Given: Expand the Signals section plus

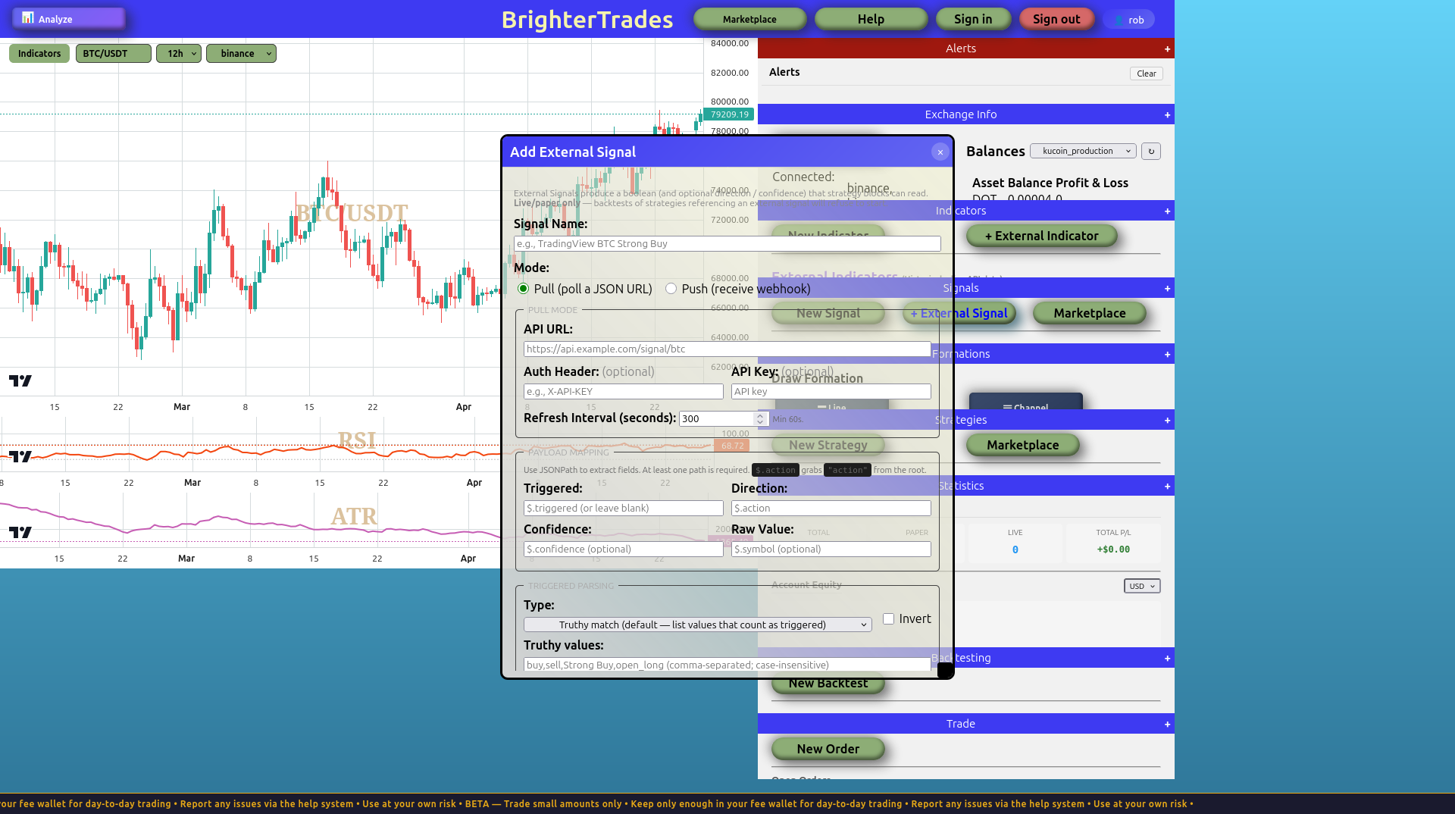Looking at the screenshot, I should [1167, 289].
